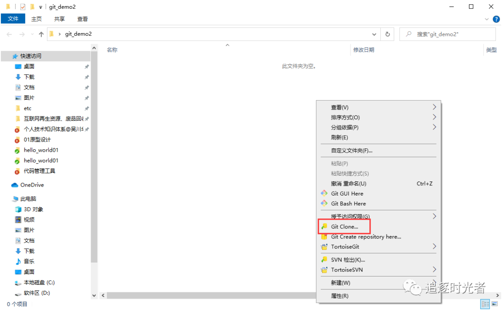This screenshot has height=310, width=502.
Task: Go back with the back arrow
Action: pyautogui.click(x=9, y=34)
